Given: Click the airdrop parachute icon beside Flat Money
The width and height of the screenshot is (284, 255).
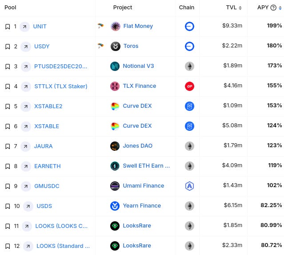Looking at the screenshot, I should click(100, 26).
